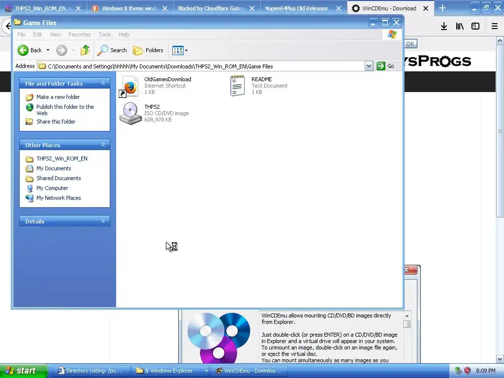Switch to Blocked by Cloudflare Gateway tab
Image resolution: width=504 pixels, height=378 pixels.
click(211, 8)
